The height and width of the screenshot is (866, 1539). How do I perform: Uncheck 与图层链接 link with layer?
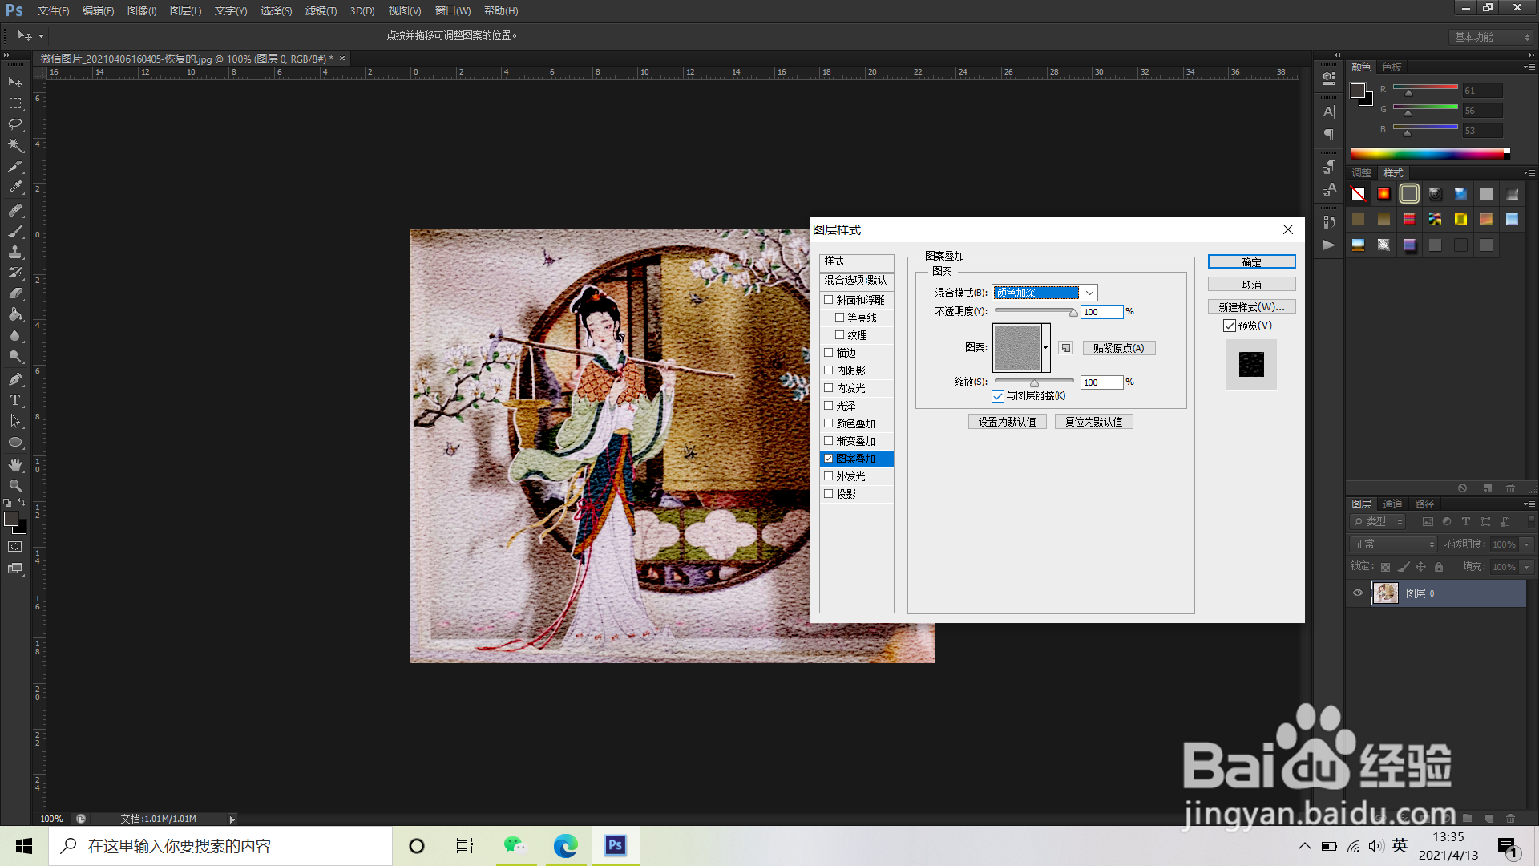[x=998, y=396]
